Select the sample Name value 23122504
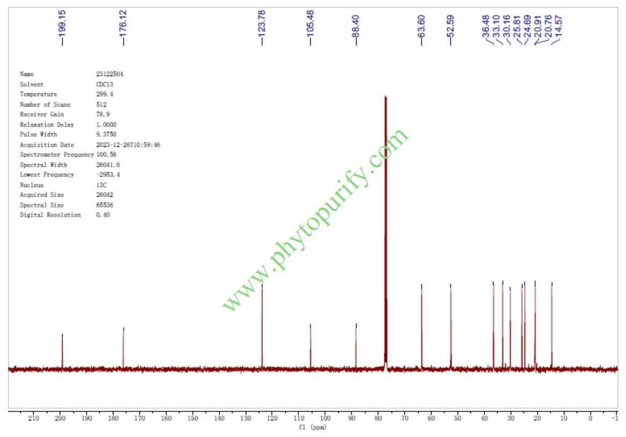Viewport: 626px width, 437px height. 110,74
